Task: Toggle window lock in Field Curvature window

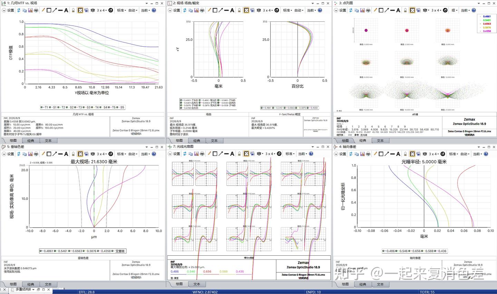Action: (x=239, y=10)
